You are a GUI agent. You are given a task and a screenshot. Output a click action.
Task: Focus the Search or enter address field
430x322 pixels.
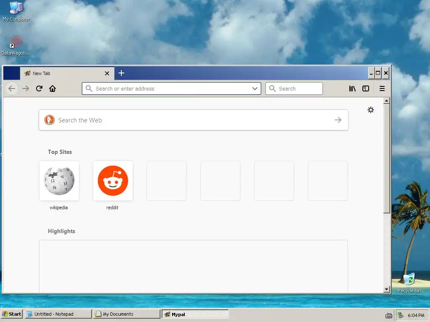click(171, 88)
